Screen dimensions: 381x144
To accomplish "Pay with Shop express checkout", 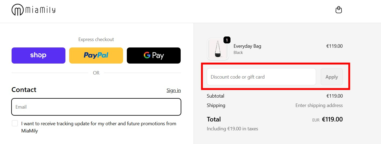I will click(x=39, y=56).
